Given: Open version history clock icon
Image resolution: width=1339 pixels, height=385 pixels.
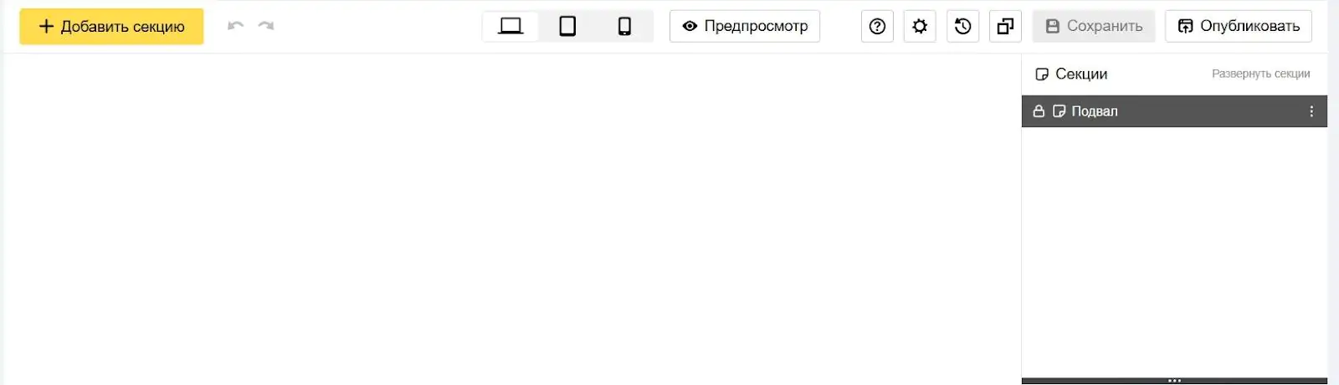Looking at the screenshot, I should pos(963,26).
